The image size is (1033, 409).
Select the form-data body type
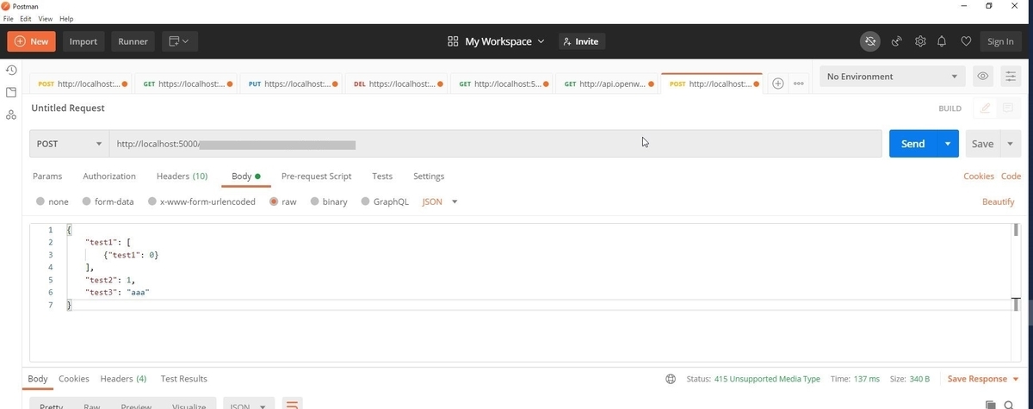(x=108, y=201)
